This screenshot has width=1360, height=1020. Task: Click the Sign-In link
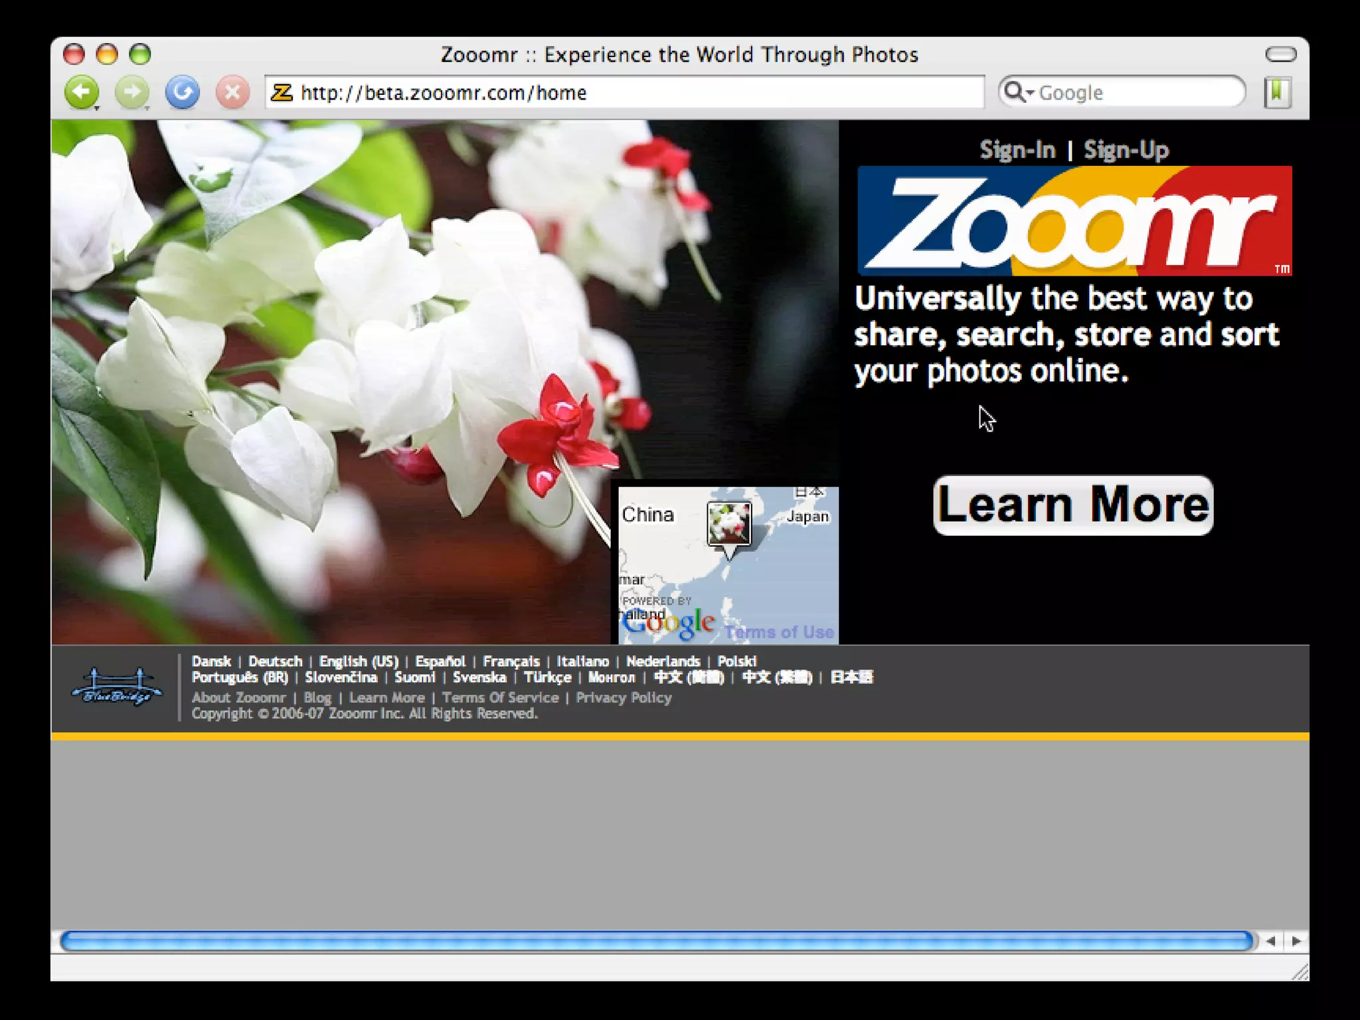pyautogui.click(x=1017, y=150)
